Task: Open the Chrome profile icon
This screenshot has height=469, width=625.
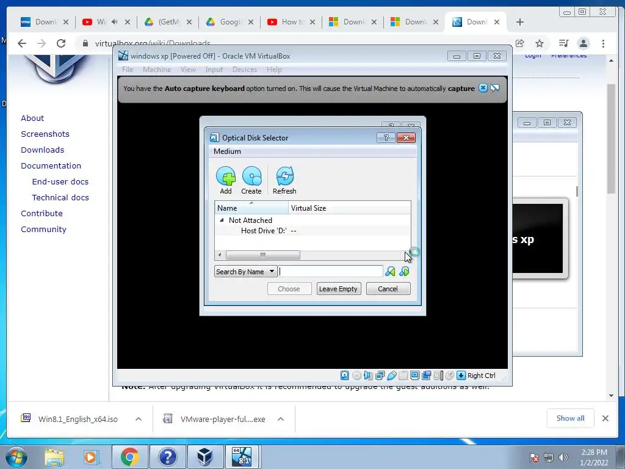Action: [583, 43]
